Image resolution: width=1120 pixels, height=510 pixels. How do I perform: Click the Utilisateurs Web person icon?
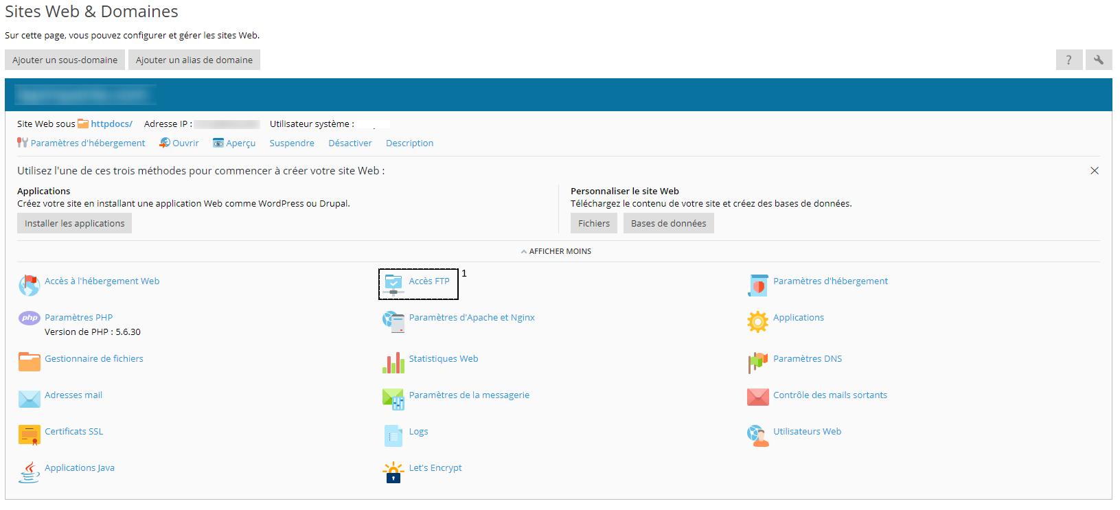point(758,435)
